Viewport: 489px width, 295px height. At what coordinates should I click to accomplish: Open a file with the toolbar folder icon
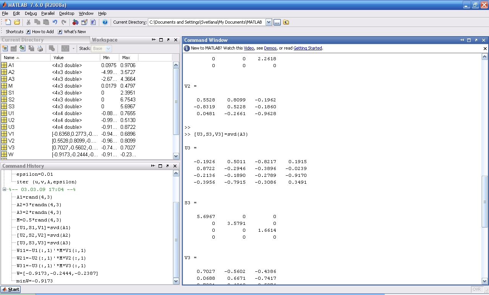(17, 22)
